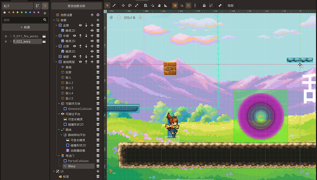Select the GimmickCollision node
317x180 pixels.
pos(79,109)
